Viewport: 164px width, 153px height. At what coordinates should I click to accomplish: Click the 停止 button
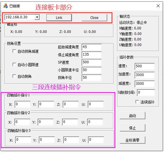pyautogui.click(x=133, y=128)
